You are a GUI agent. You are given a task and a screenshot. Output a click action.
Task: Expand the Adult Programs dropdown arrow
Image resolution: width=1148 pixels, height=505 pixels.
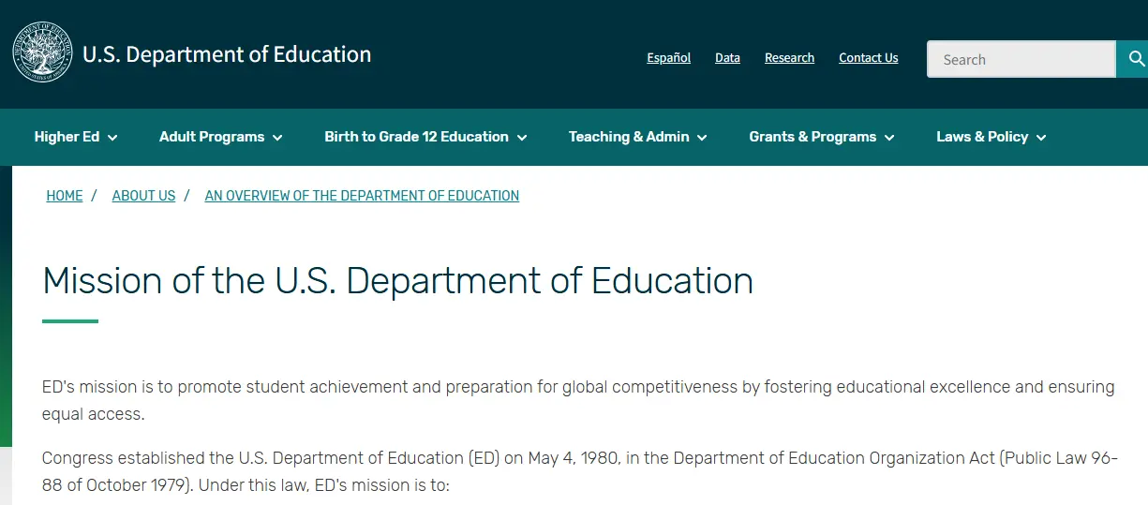(277, 138)
